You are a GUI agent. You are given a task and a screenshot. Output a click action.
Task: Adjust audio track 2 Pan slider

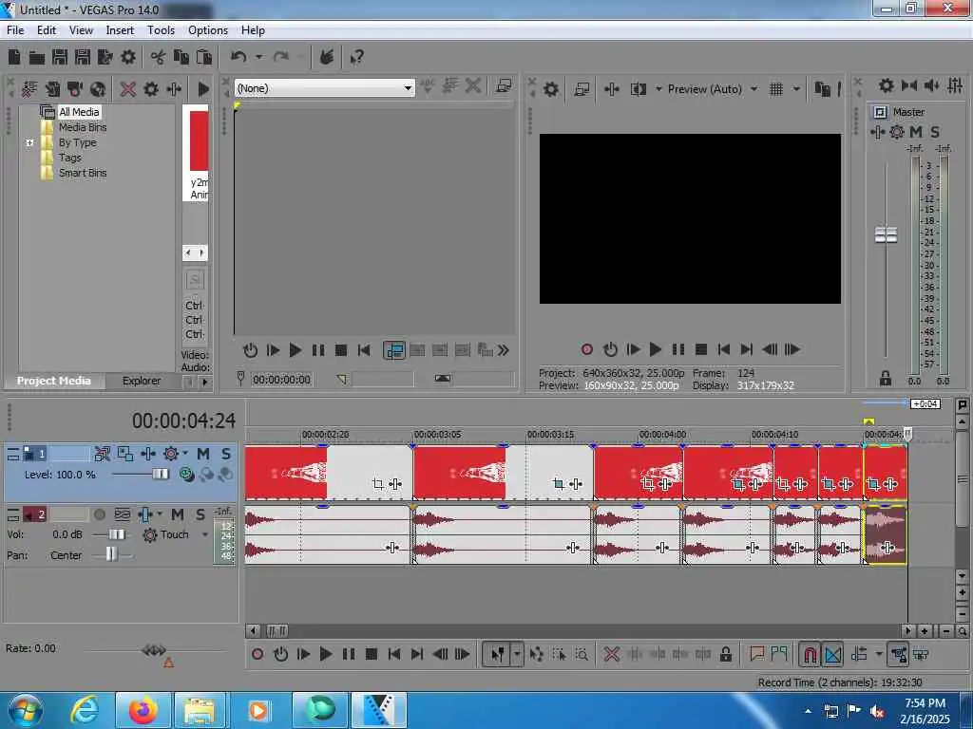[110, 554]
